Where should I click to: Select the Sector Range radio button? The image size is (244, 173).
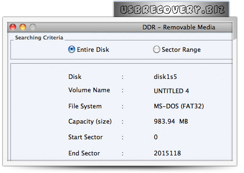(156, 49)
